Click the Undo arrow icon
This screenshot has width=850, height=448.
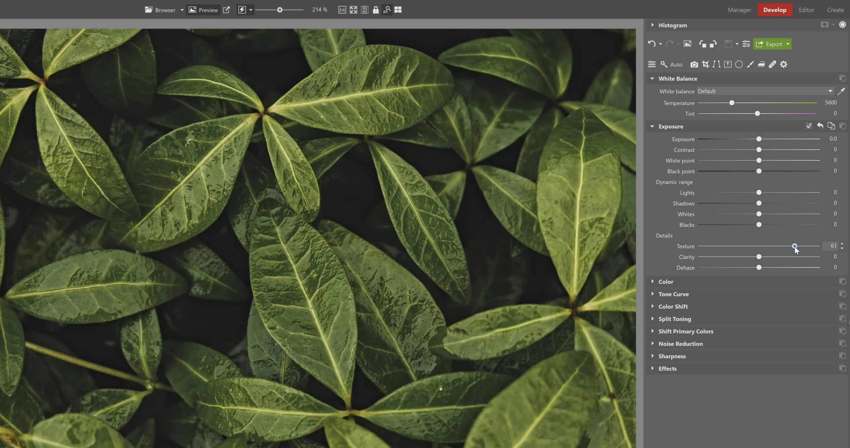pyautogui.click(x=651, y=44)
